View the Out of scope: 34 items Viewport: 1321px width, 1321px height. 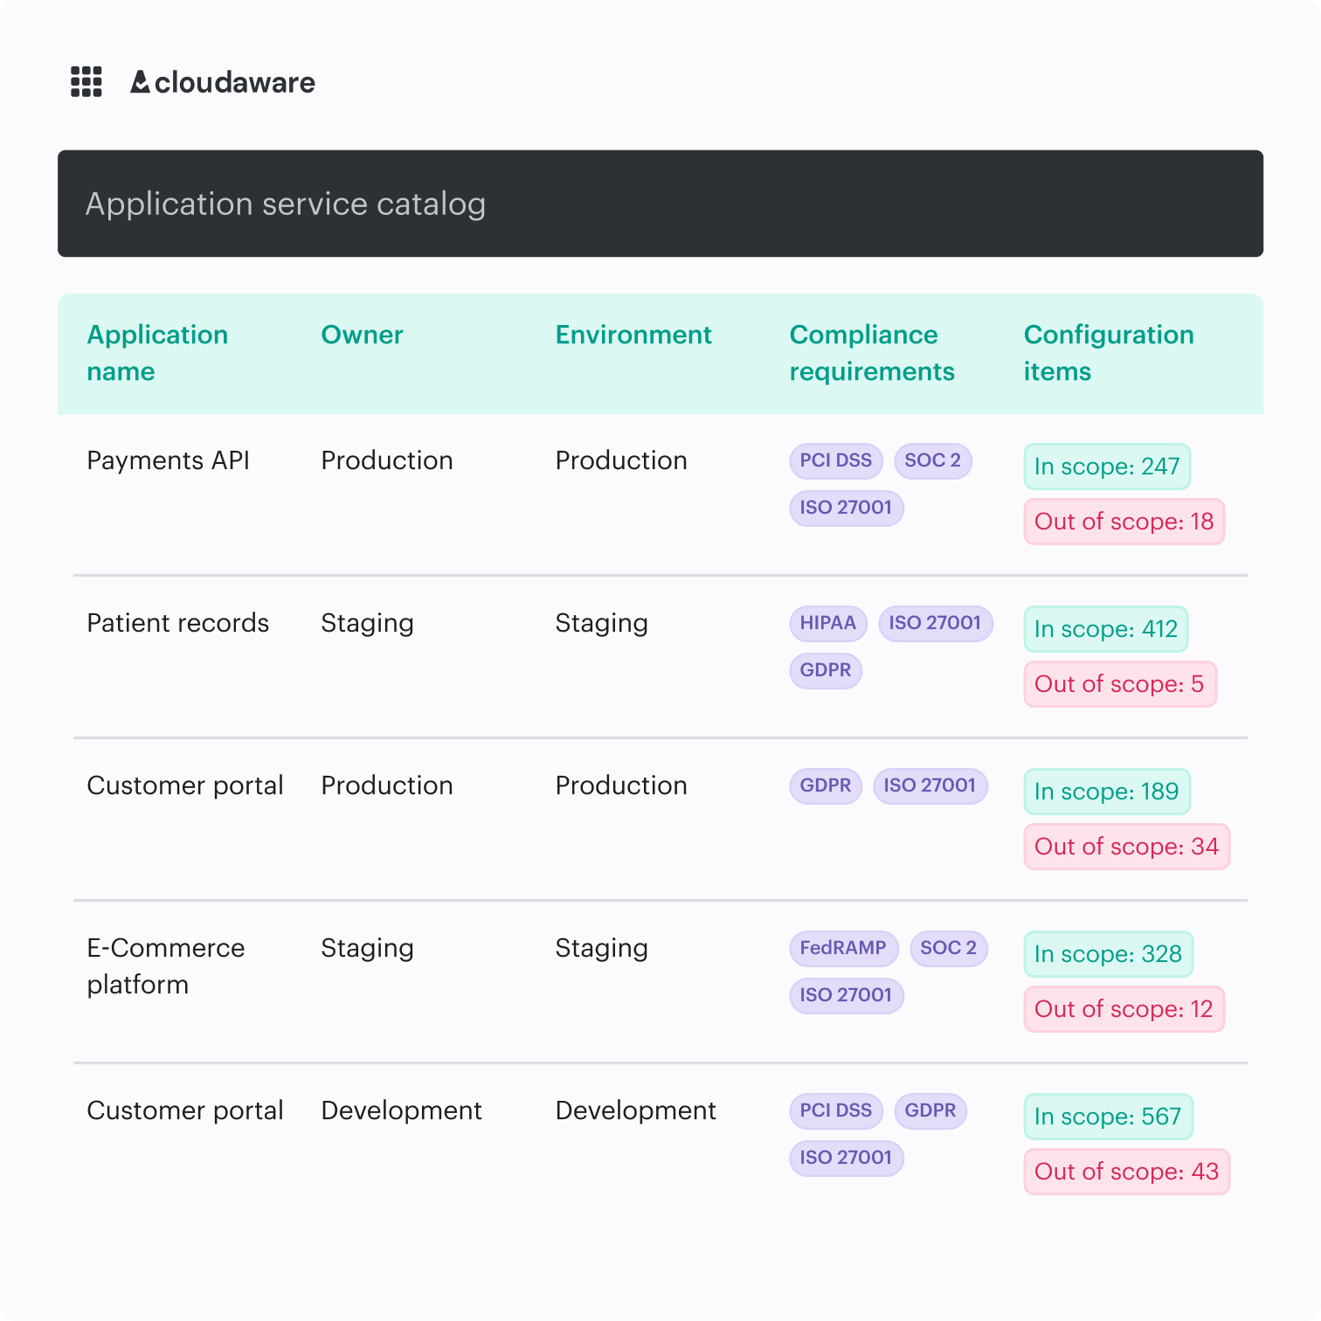point(1126,847)
